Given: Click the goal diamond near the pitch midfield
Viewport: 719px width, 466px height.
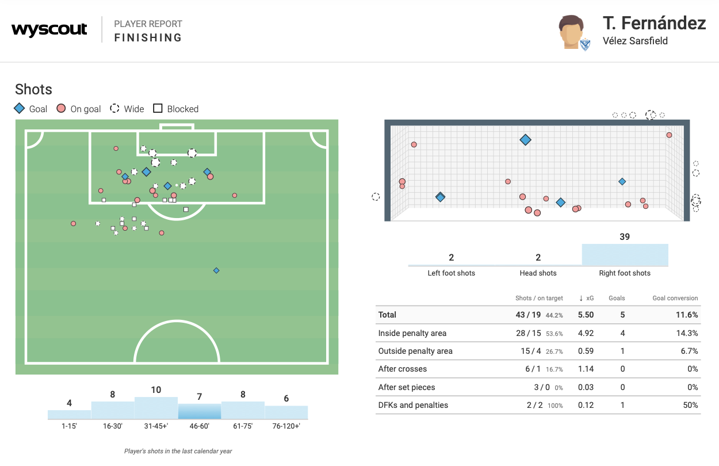Looking at the screenshot, I should pyautogui.click(x=216, y=270).
